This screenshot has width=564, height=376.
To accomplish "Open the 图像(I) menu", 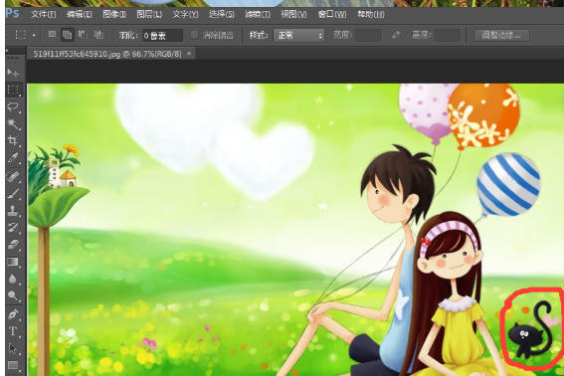I will pyautogui.click(x=114, y=14).
